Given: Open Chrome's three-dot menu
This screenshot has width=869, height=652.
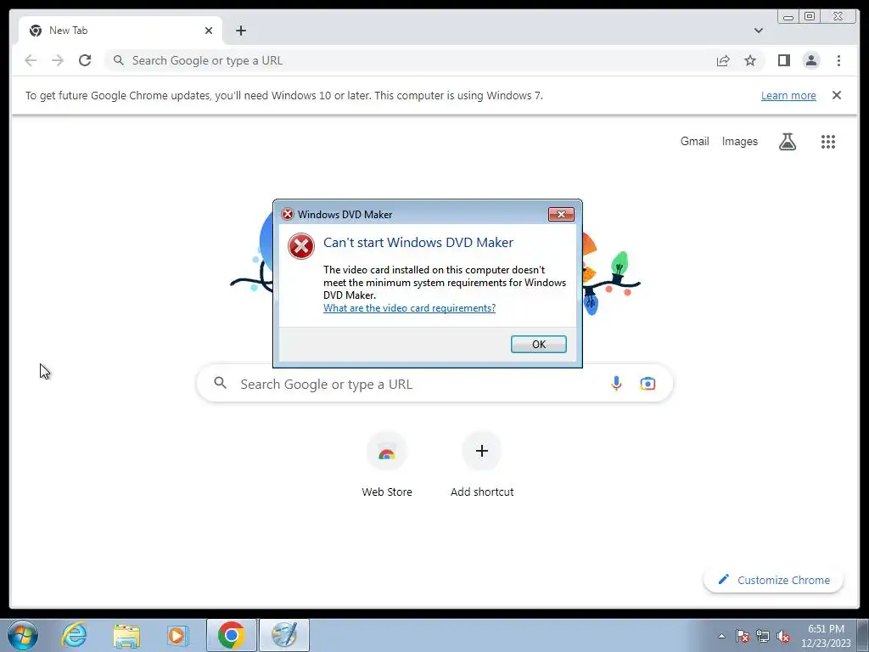Looking at the screenshot, I should [x=838, y=60].
